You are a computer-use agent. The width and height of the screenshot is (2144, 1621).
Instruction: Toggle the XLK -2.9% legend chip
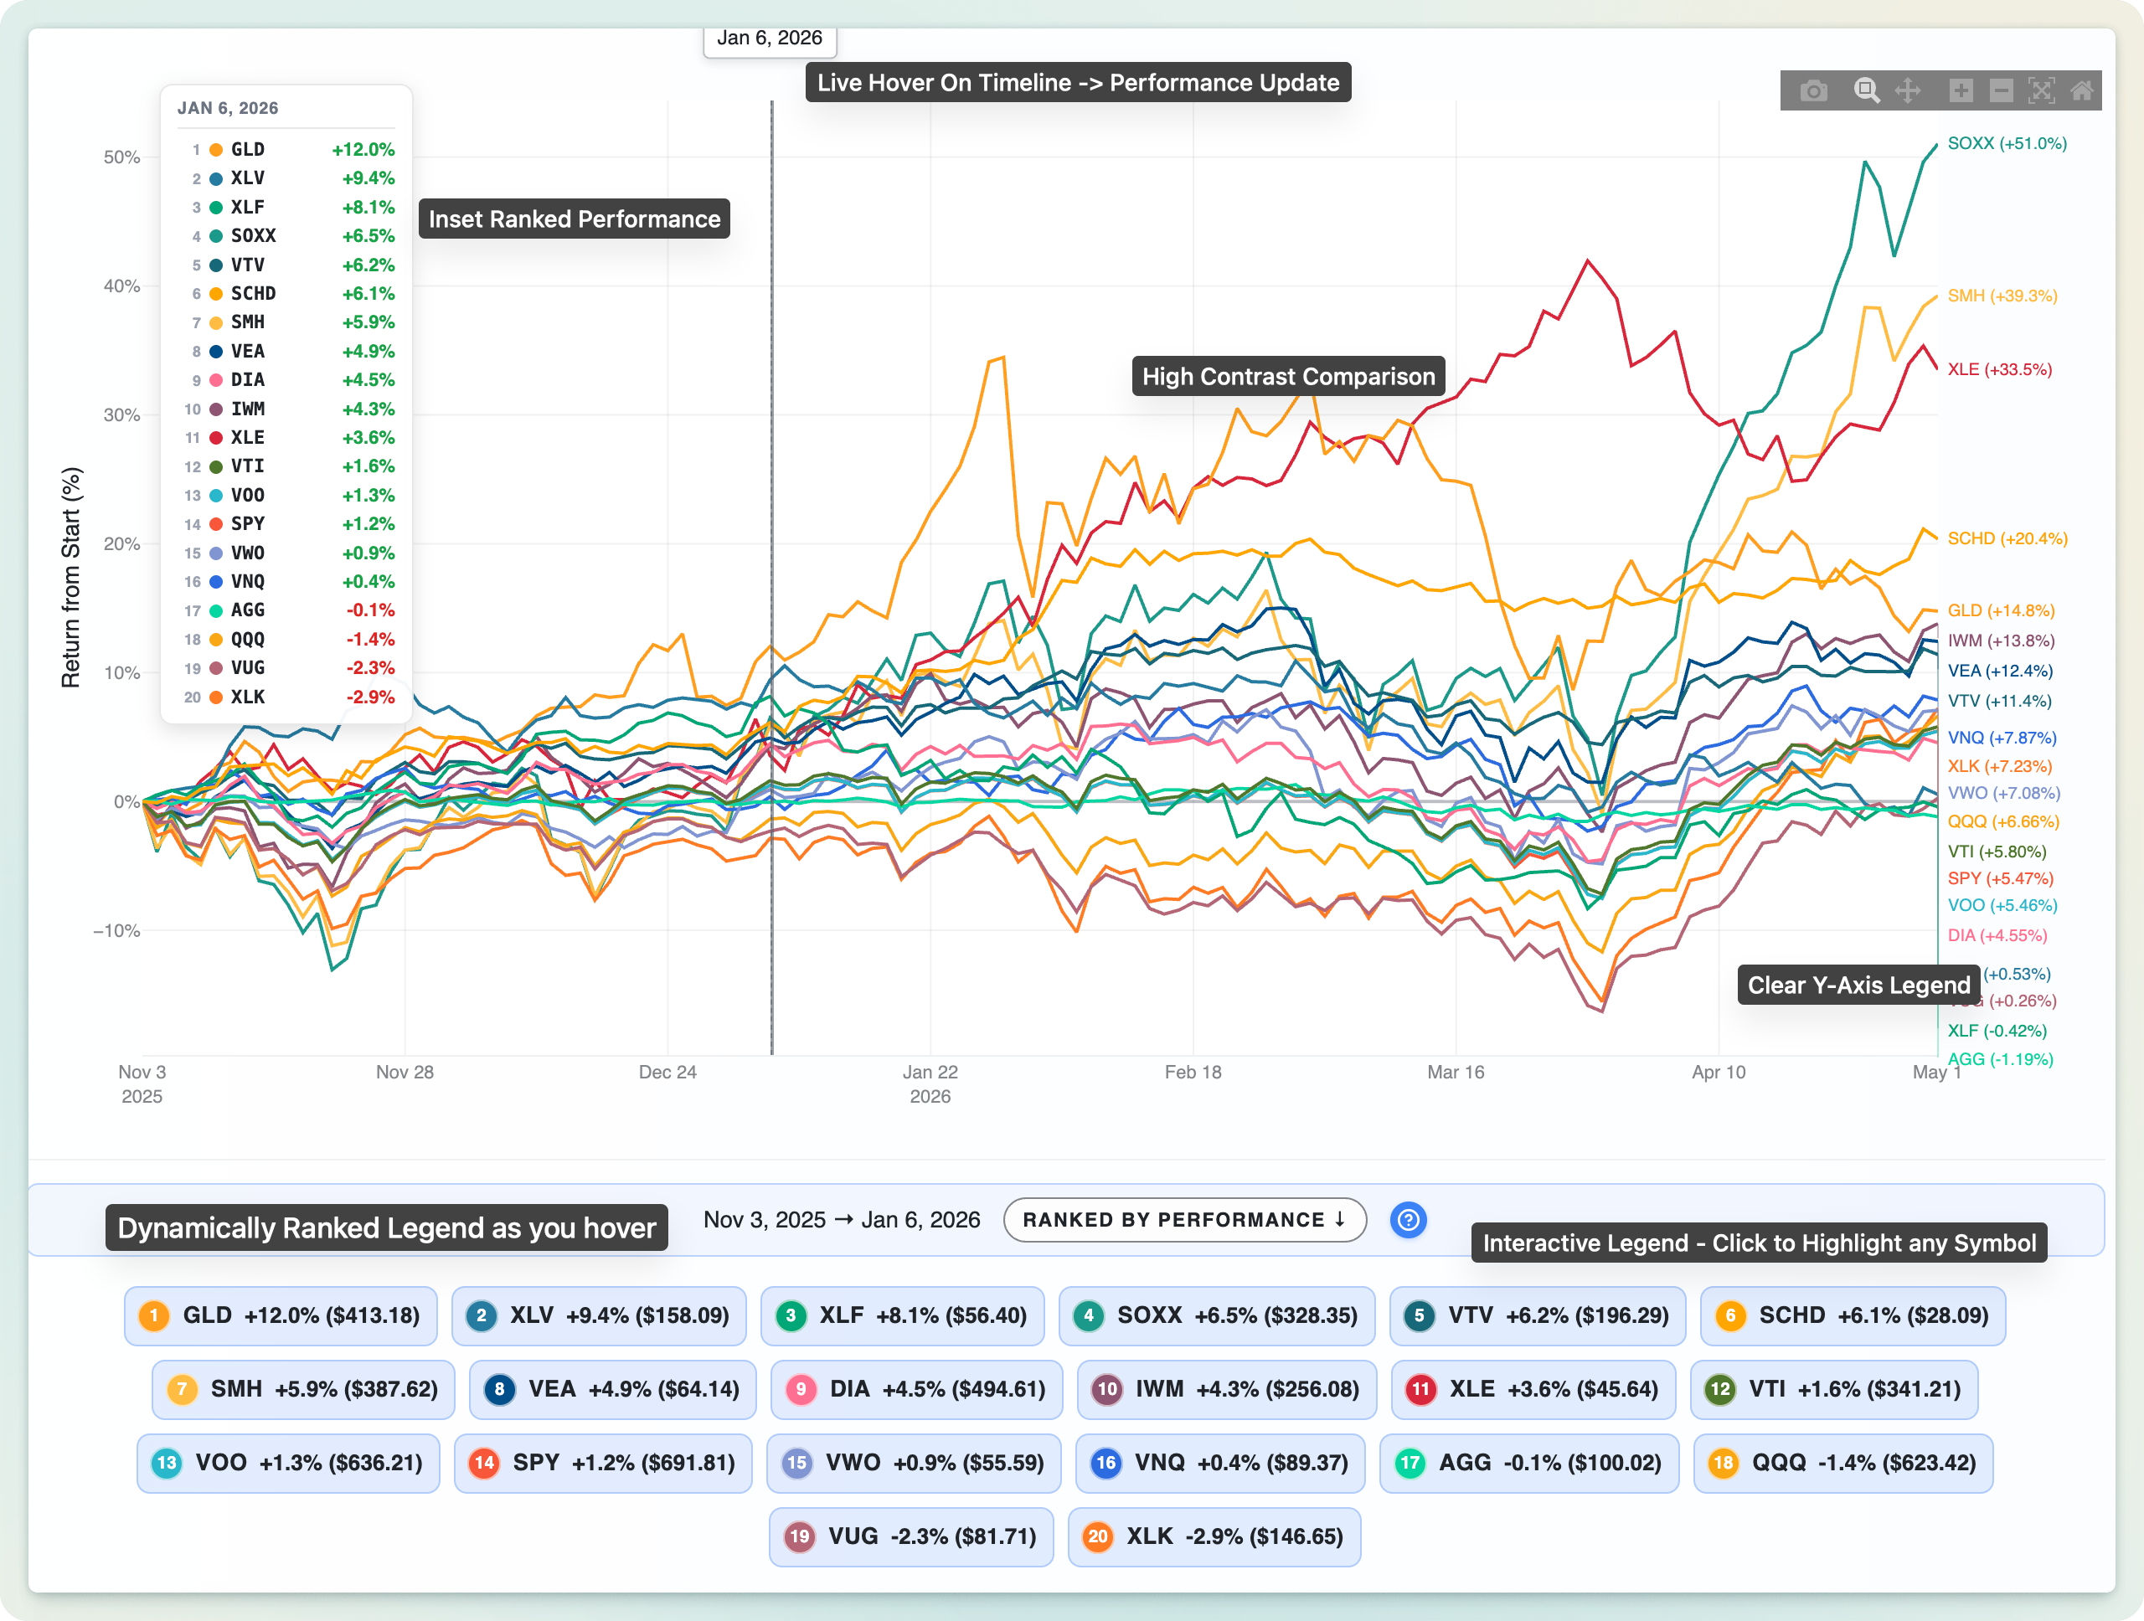[1214, 1536]
